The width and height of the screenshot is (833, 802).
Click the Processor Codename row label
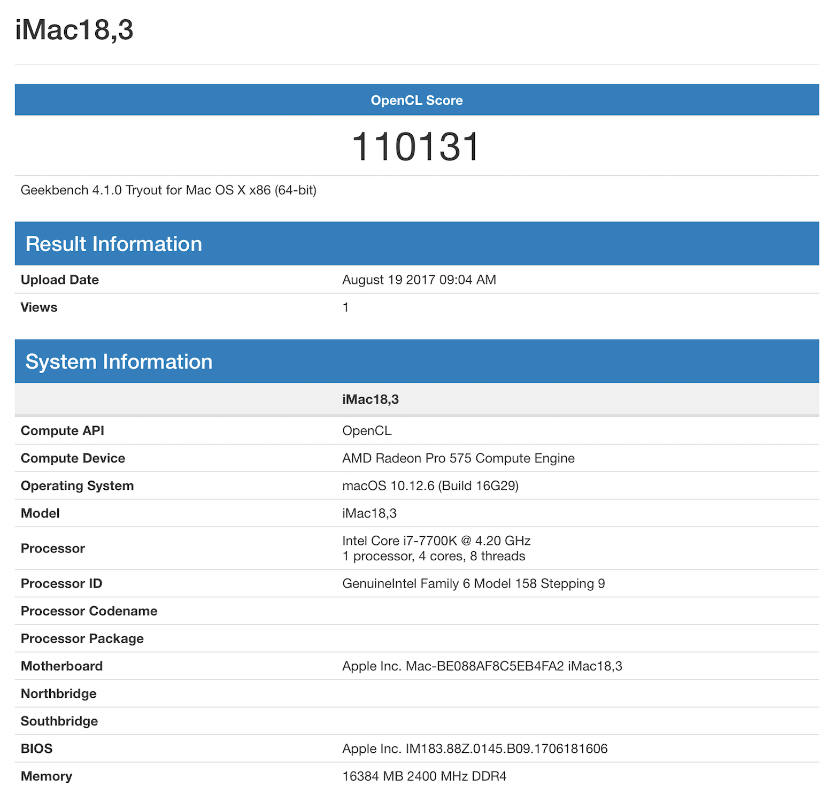pyautogui.click(x=89, y=611)
